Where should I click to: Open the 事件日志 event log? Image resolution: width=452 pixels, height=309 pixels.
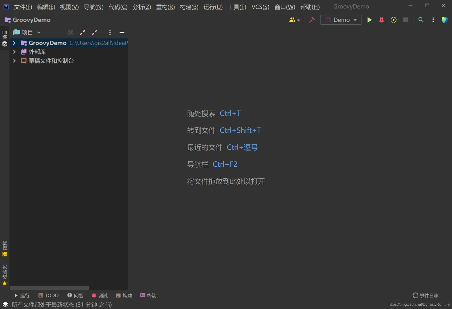tap(426, 295)
